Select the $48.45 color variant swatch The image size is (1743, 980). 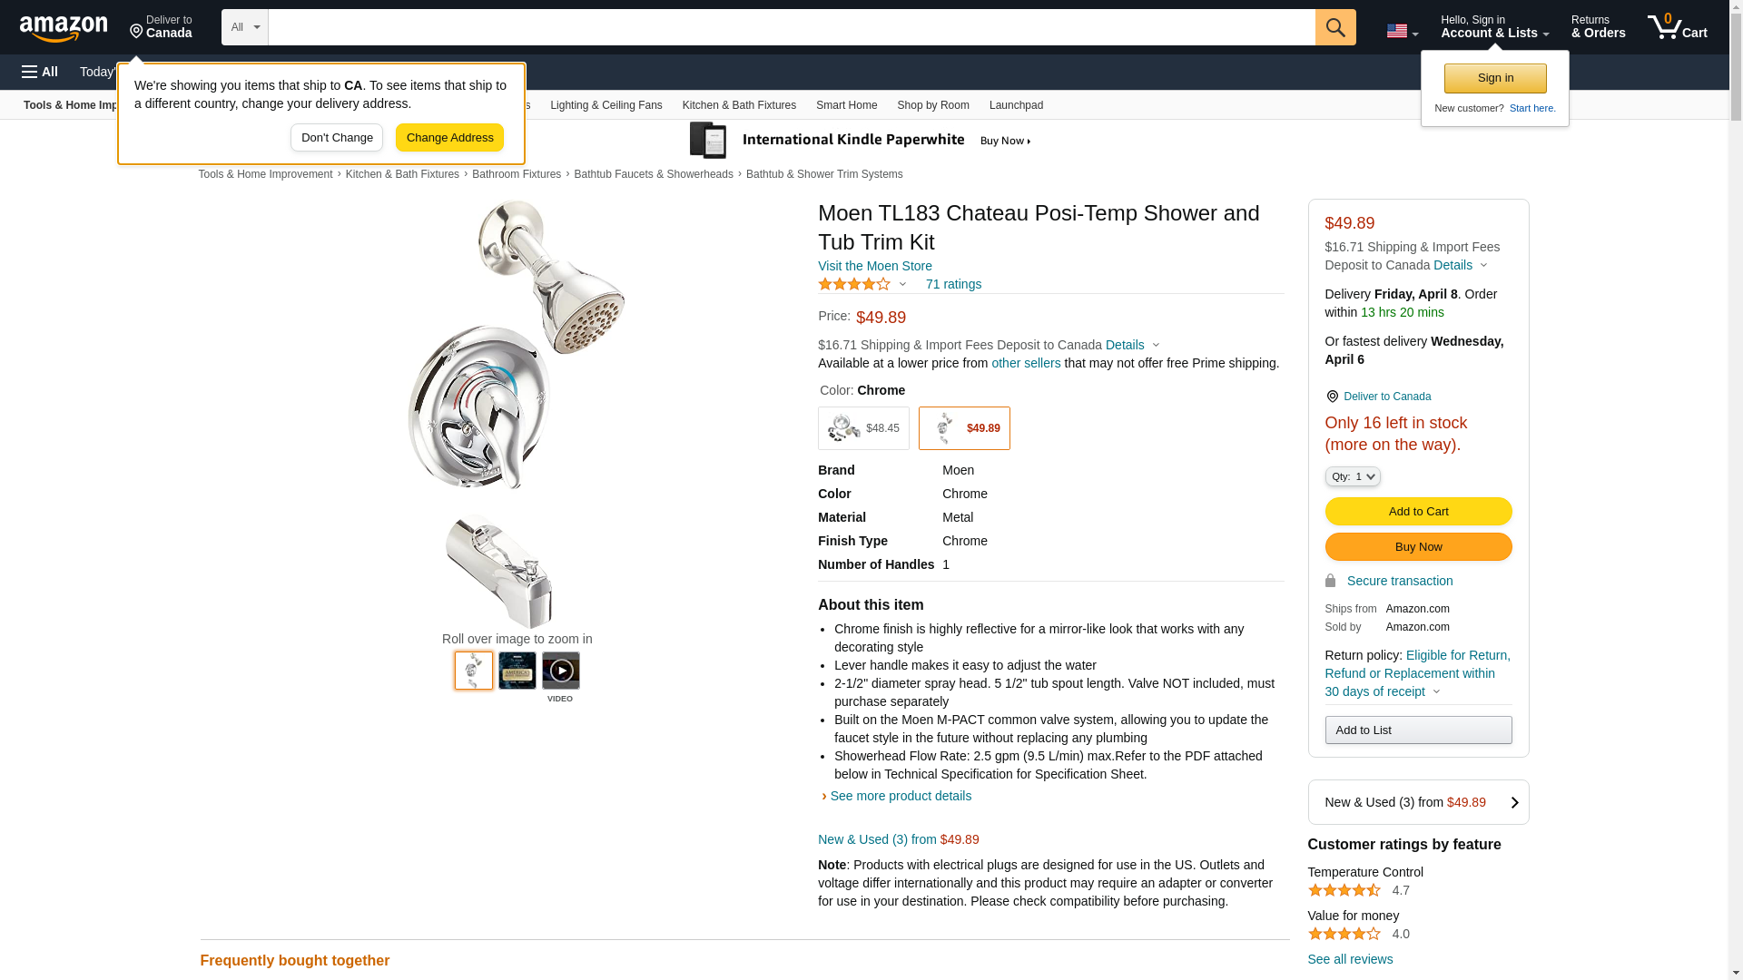[x=862, y=428]
